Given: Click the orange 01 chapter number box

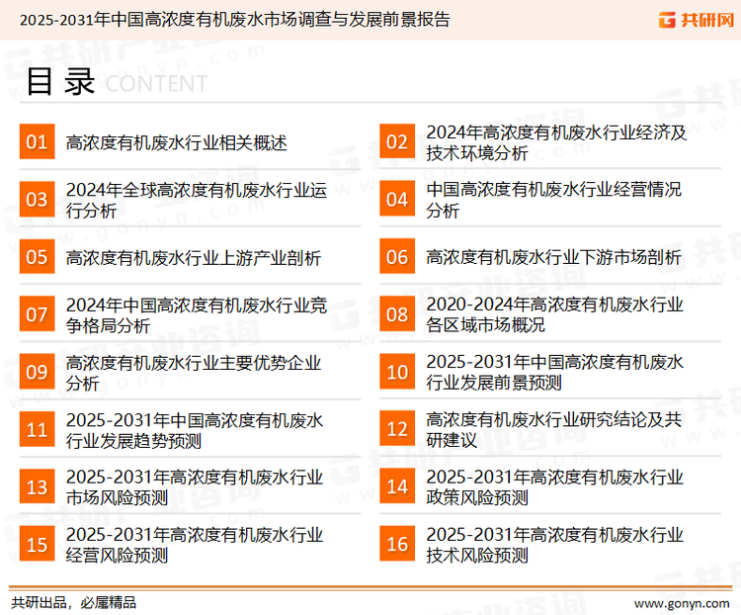Looking at the screenshot, I should point(37,141).
